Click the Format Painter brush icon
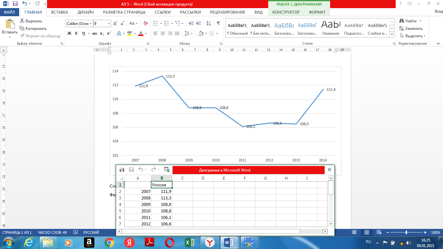 (22, 36)
